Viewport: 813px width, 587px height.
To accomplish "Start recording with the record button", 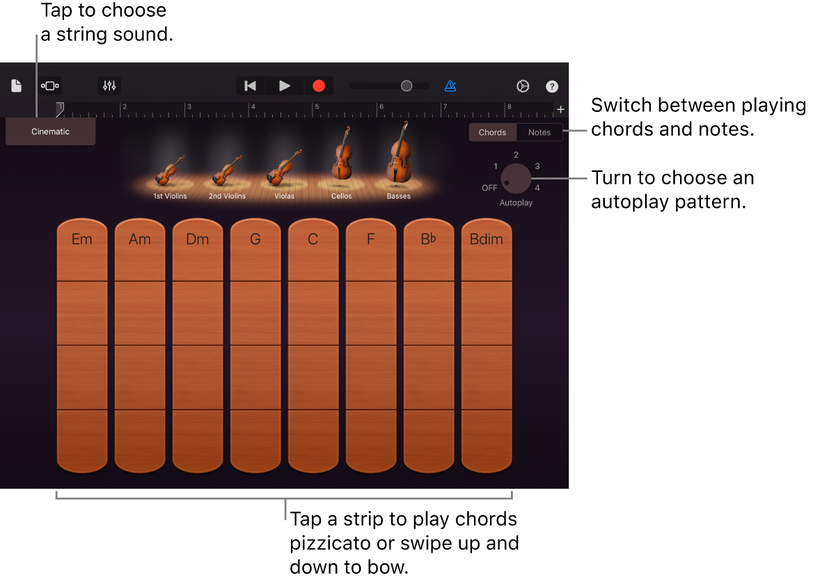I will (319, 86).
